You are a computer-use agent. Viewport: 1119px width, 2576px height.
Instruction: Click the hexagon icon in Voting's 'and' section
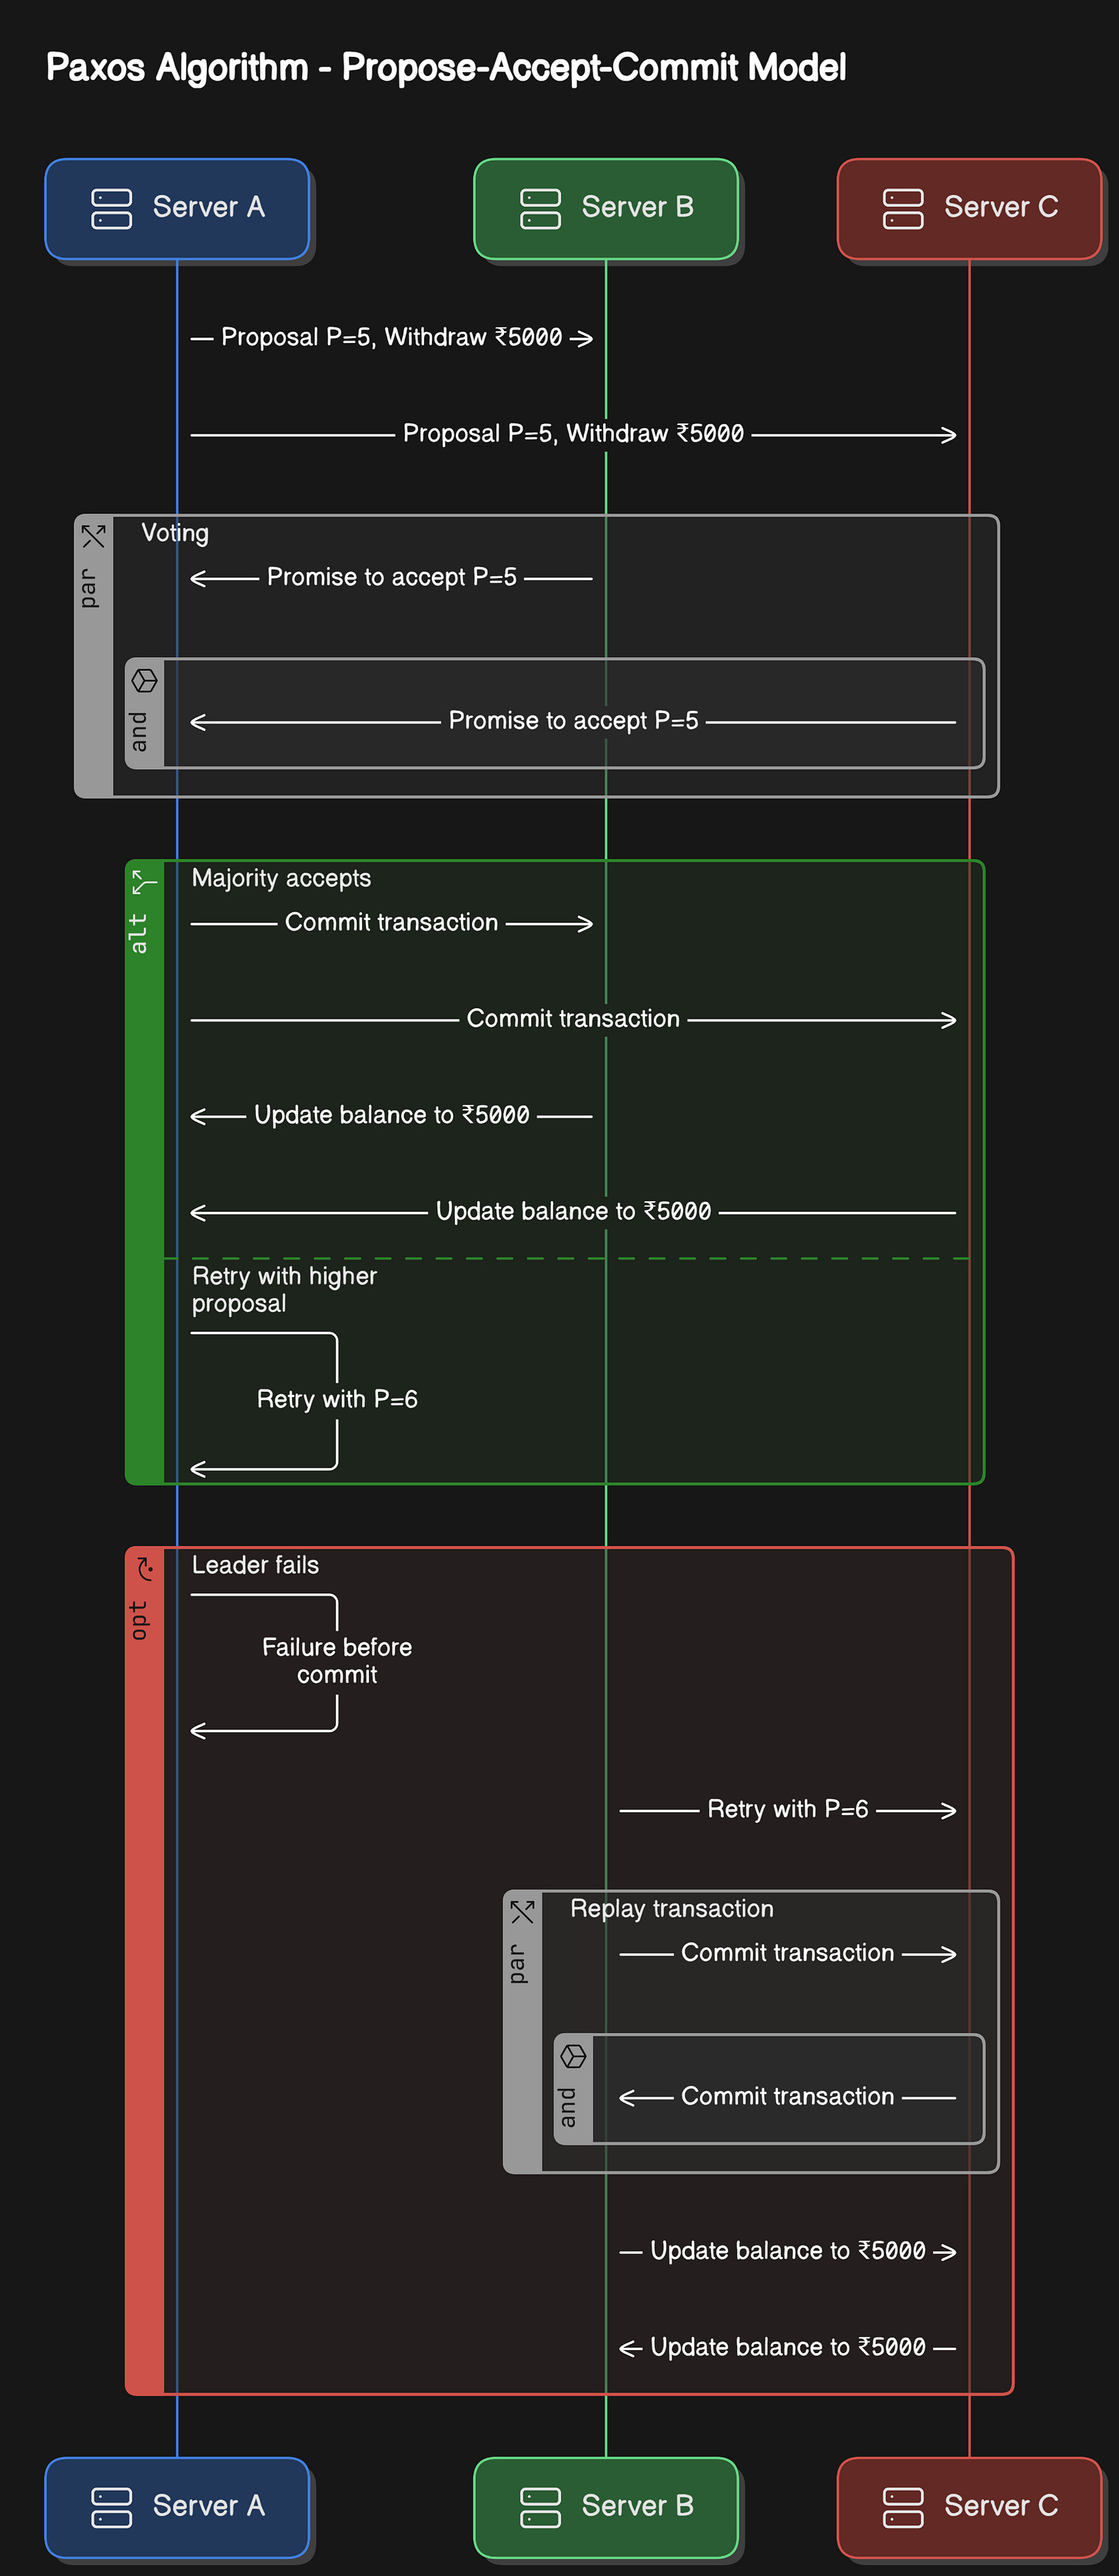point(145,680)
